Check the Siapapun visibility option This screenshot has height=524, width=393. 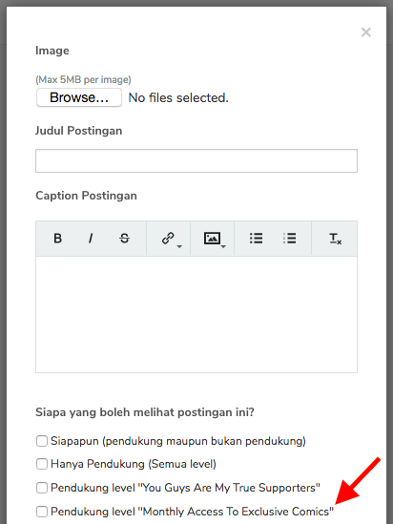coord(42,441)
